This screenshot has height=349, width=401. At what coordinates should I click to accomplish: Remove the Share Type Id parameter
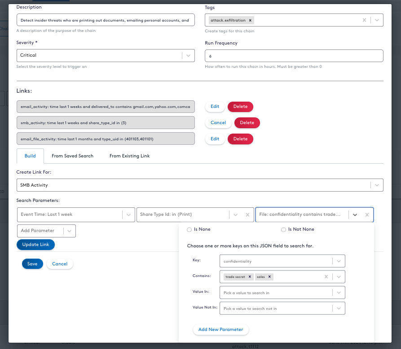[247, 215]
